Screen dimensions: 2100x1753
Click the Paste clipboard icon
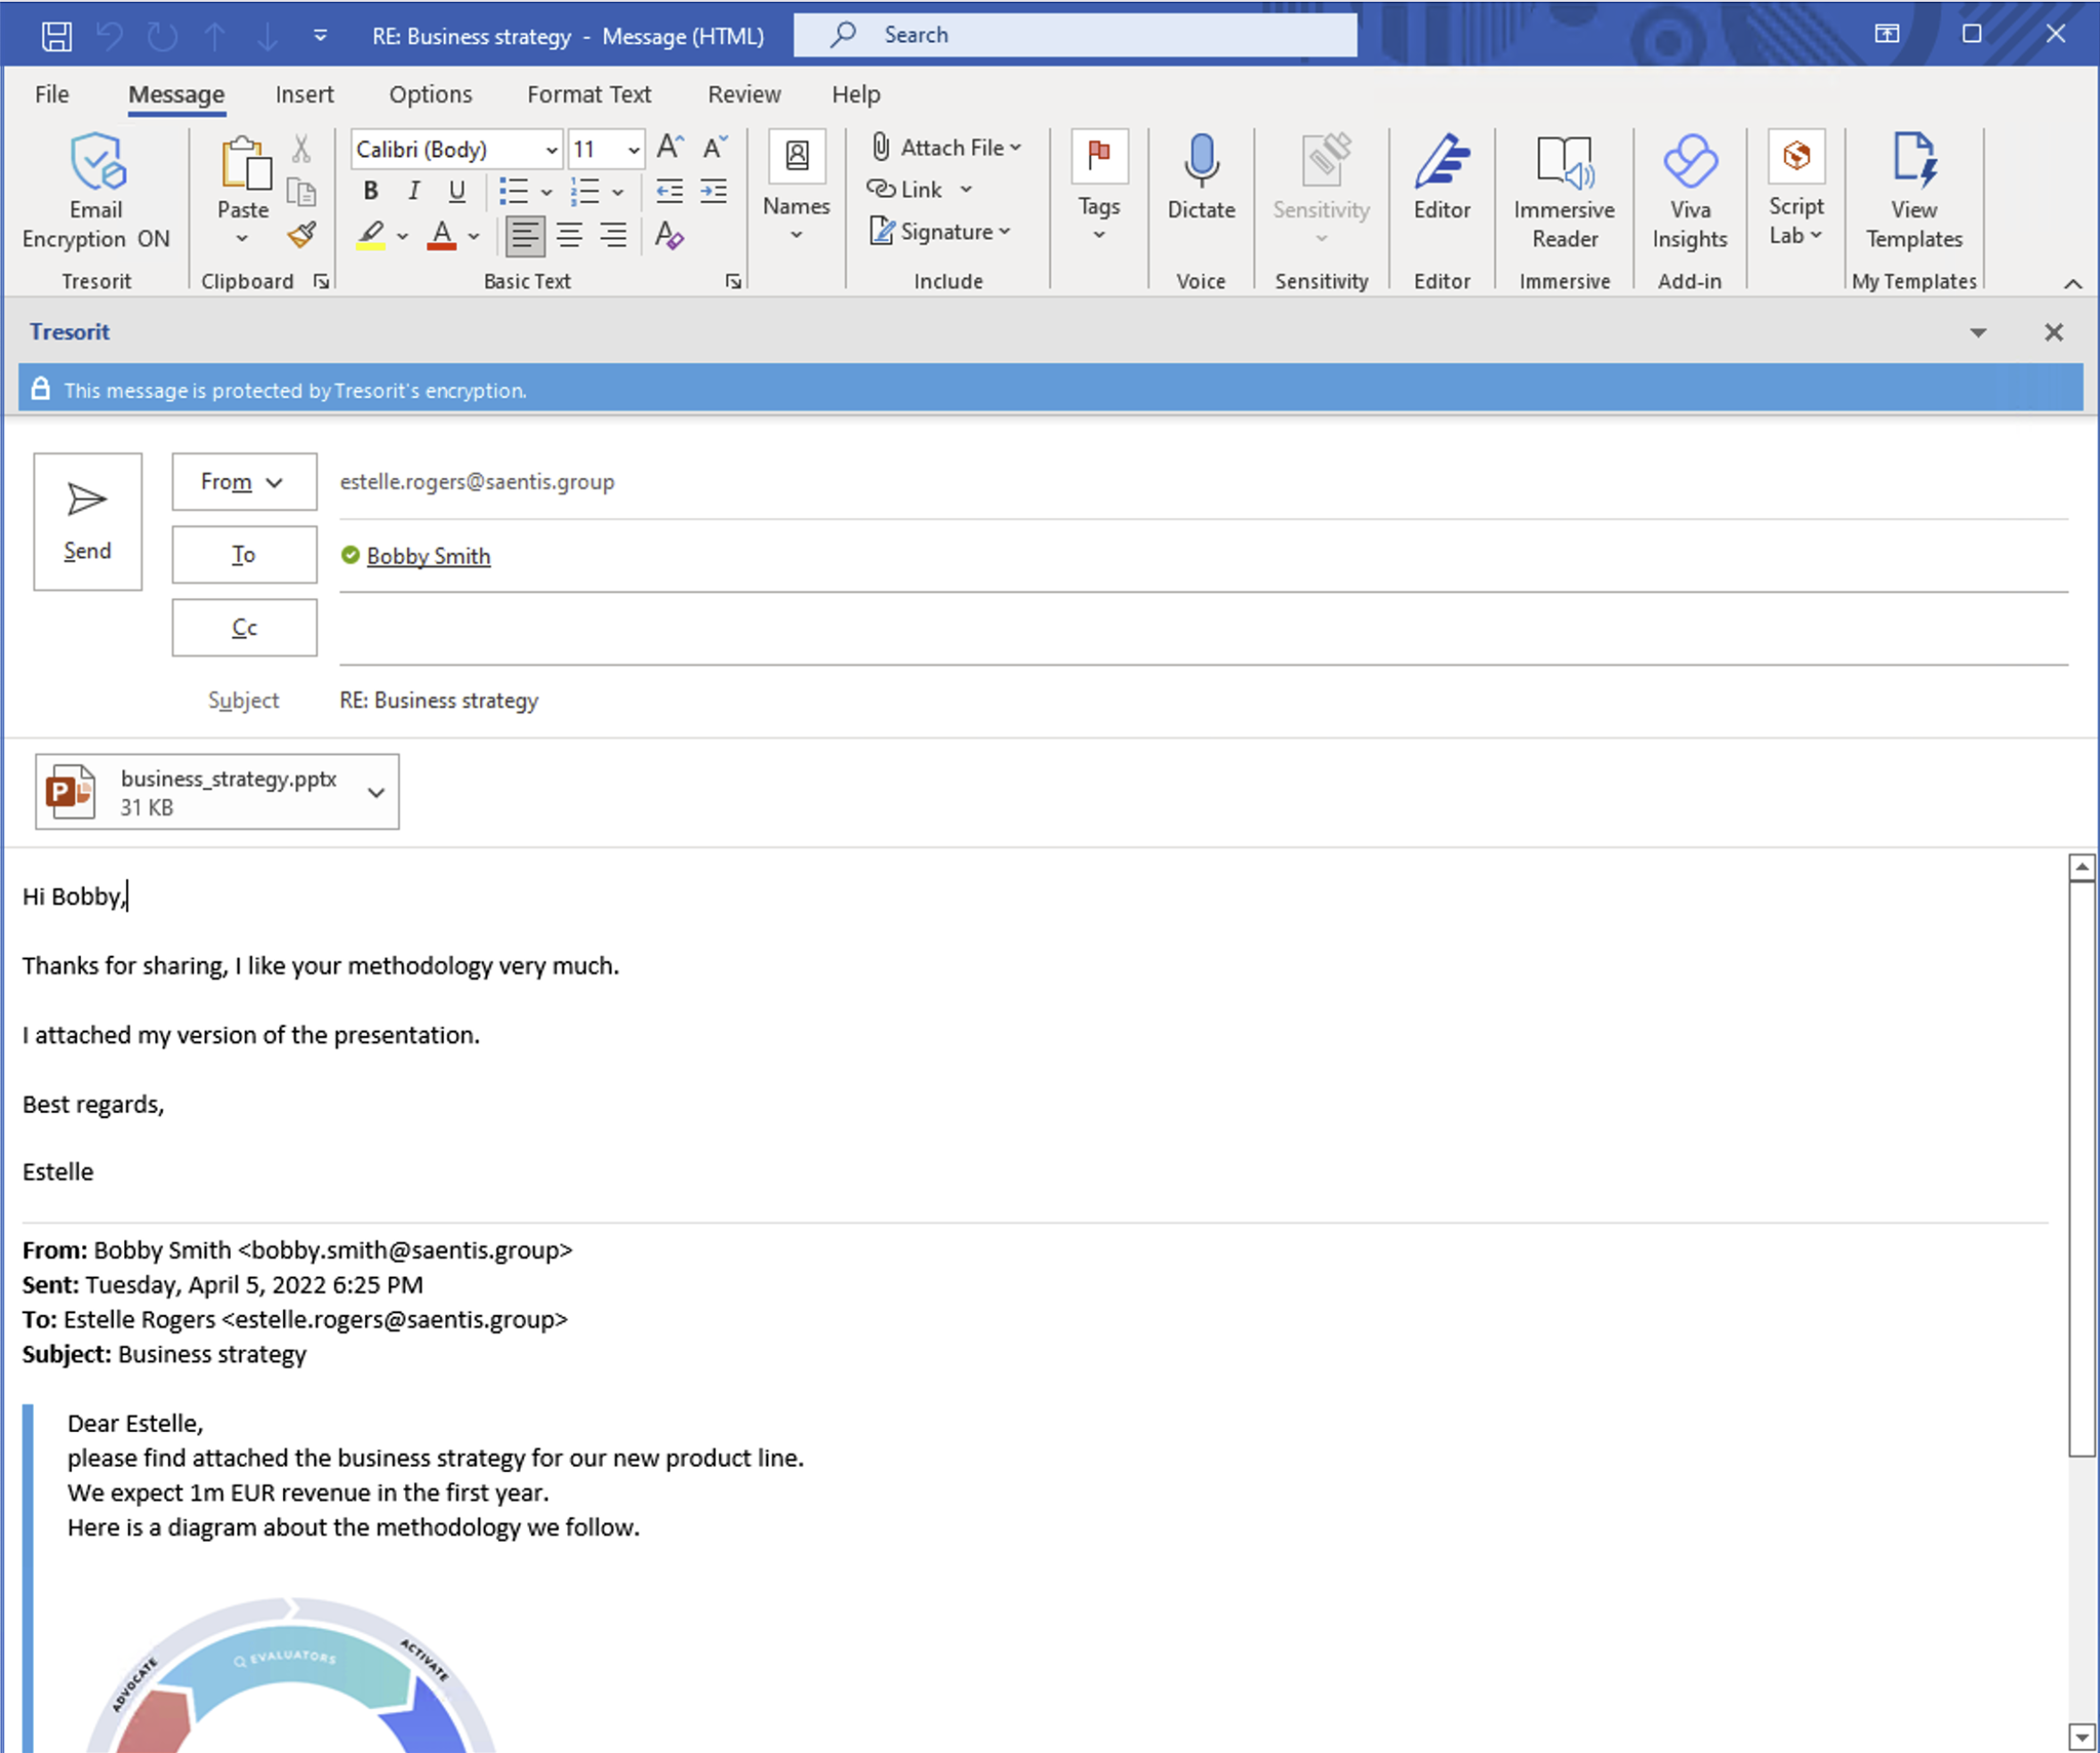click(244, 164)
